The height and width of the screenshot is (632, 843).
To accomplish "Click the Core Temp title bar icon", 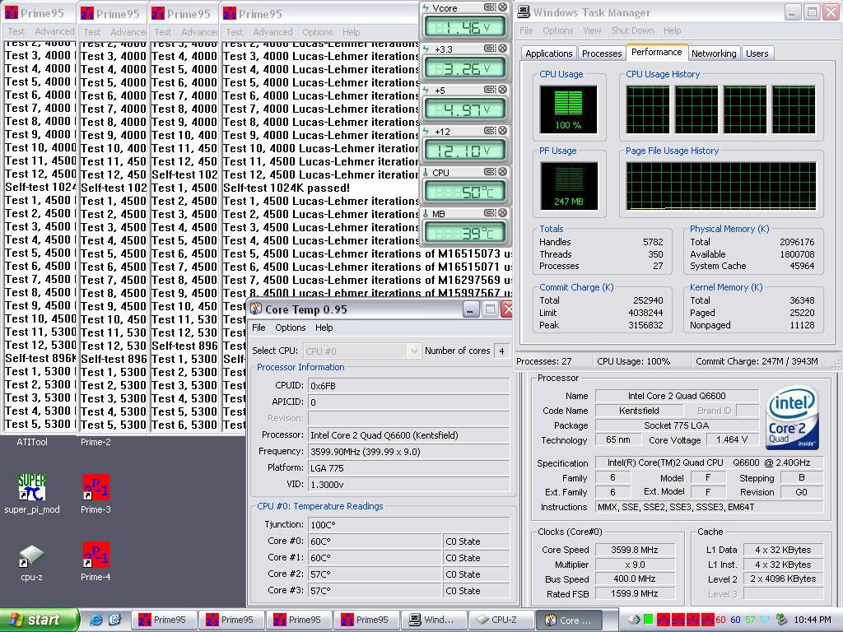I will pos(256,309).
